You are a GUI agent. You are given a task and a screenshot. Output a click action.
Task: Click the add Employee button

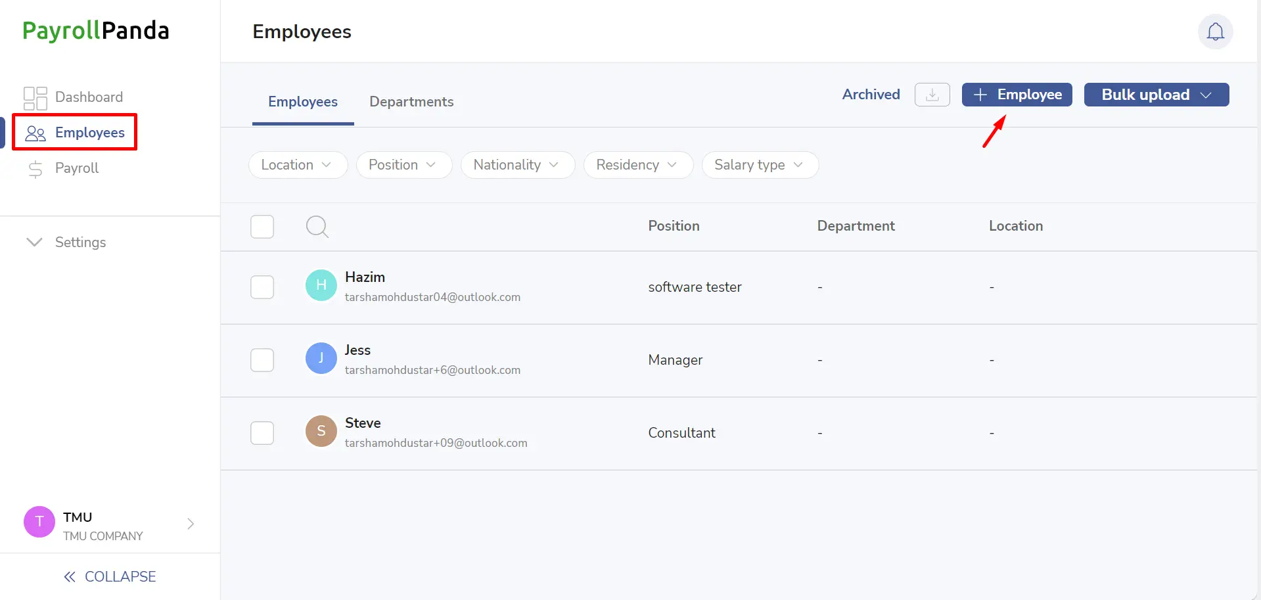tap(1017, 95)
